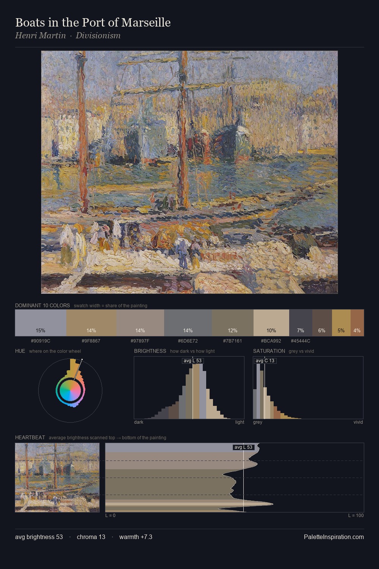The width and height of the screenshot is (379, 569).
Task: Click the 'grey vs vivid' caption
Action: (x=301, y=351)
